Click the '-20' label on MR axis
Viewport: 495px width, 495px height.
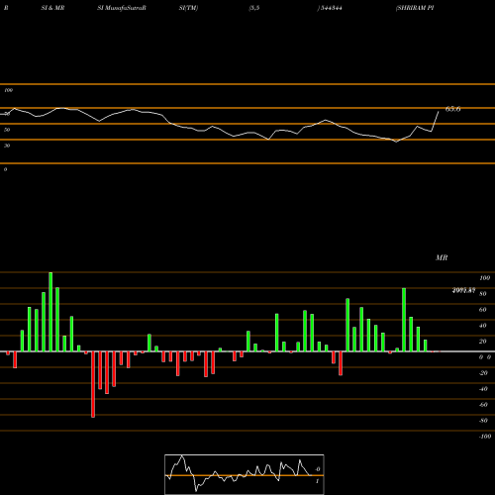pos(483,373)
